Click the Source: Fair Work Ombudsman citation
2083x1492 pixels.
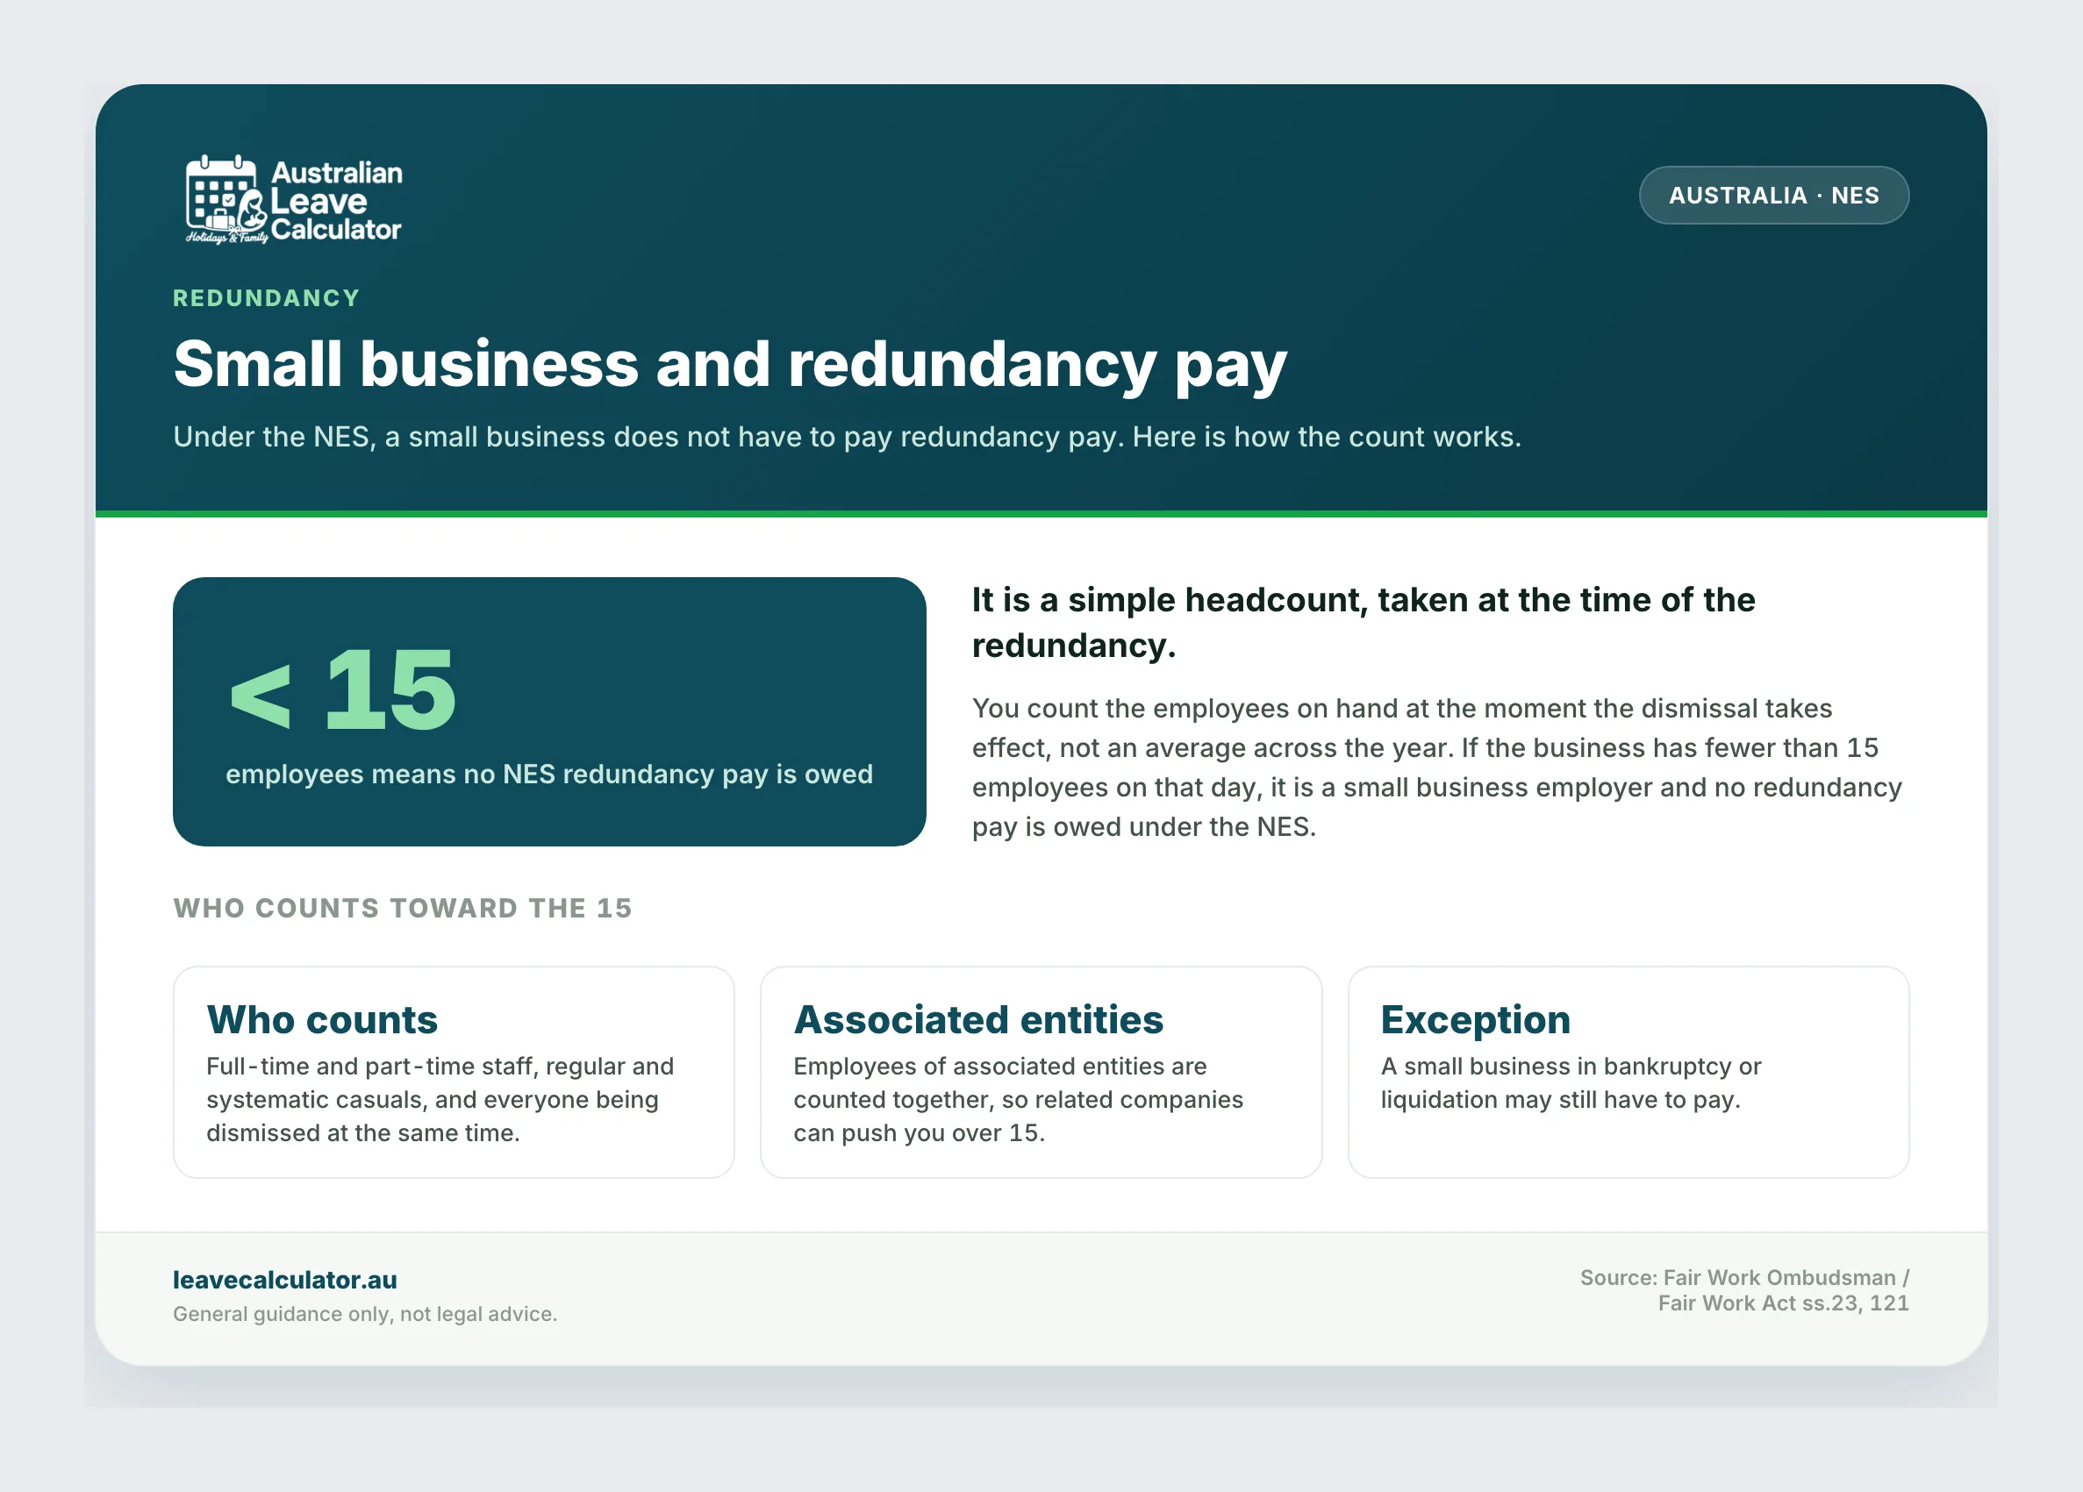point(1744,1290)
